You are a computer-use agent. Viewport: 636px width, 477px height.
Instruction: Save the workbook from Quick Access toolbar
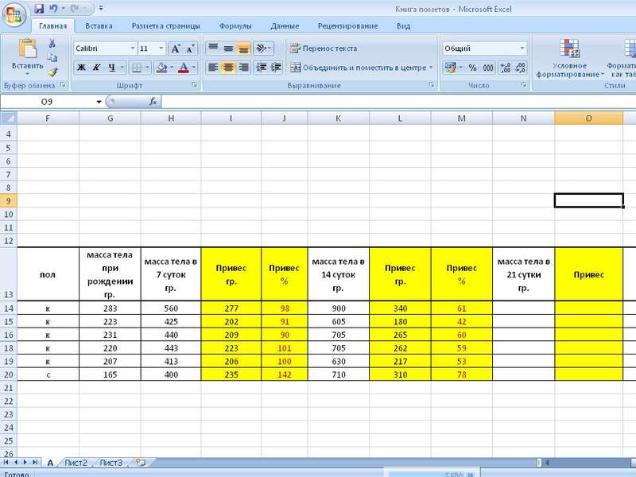pos(39,9)
